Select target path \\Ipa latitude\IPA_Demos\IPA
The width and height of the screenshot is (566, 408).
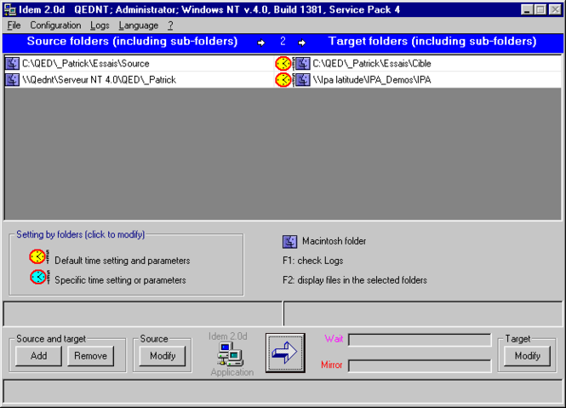[x=372, y=80]
